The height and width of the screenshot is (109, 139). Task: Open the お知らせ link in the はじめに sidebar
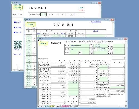coord(18,32)
